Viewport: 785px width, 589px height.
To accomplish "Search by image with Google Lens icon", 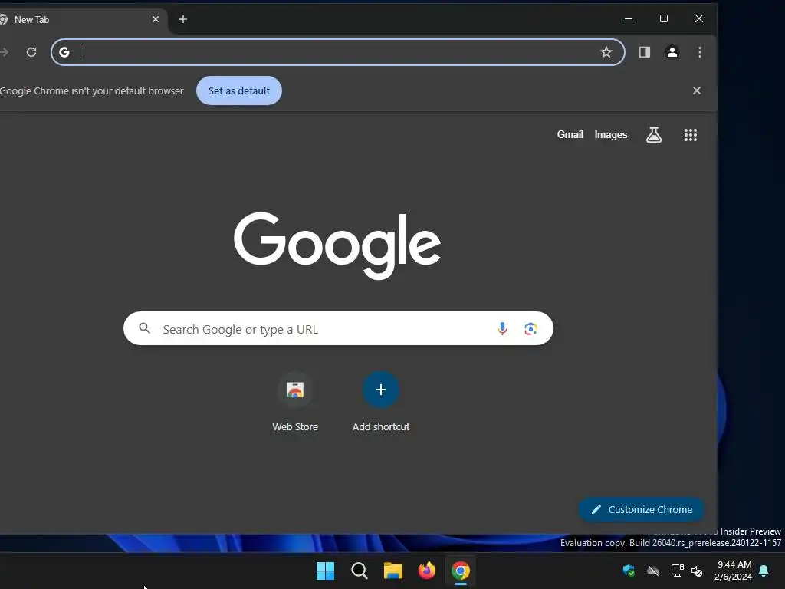I will (530, 328).
